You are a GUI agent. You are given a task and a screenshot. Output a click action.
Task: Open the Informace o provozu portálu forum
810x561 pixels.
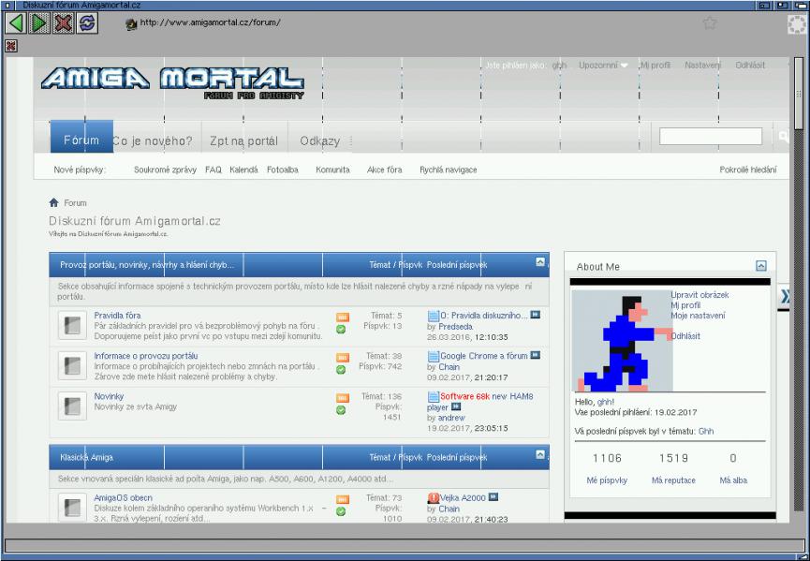pyautogui.click(x=145, y=356)
